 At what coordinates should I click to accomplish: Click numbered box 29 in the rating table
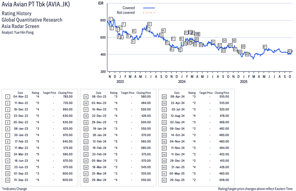[164, 97]
